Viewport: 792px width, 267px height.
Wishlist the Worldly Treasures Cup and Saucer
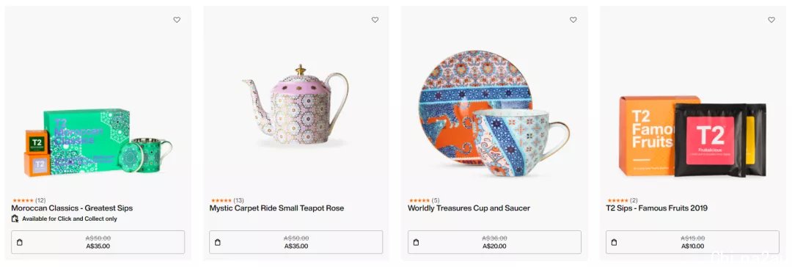click(x=573, y=20)
